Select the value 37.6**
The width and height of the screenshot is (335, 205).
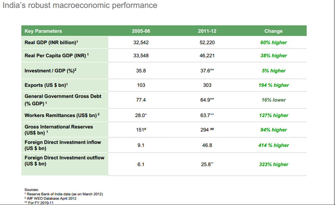tap(207, 71)
